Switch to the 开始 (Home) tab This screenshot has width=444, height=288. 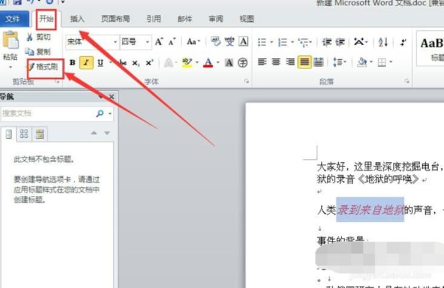click(x=46, y=19)
